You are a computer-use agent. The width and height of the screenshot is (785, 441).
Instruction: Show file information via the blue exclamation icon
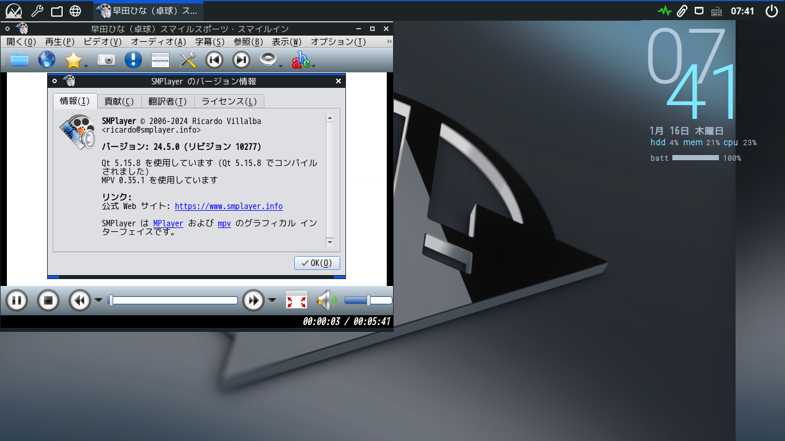click(x=133, y=60)
